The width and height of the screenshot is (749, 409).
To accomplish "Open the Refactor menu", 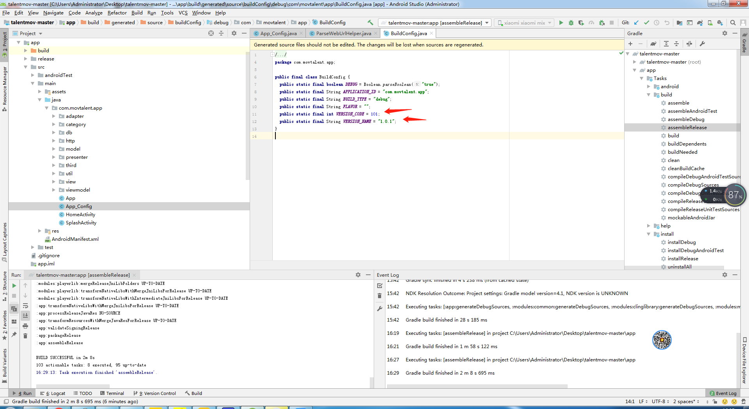I will tap(117, 12).
